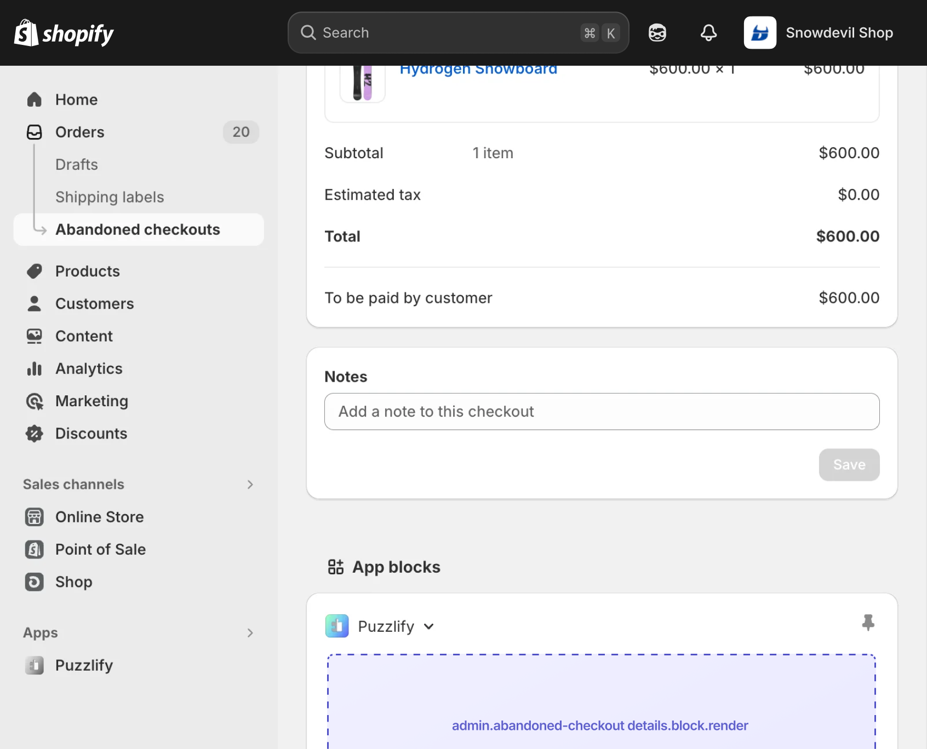
Task: Click the Home house icon
Action: [35, 100]
